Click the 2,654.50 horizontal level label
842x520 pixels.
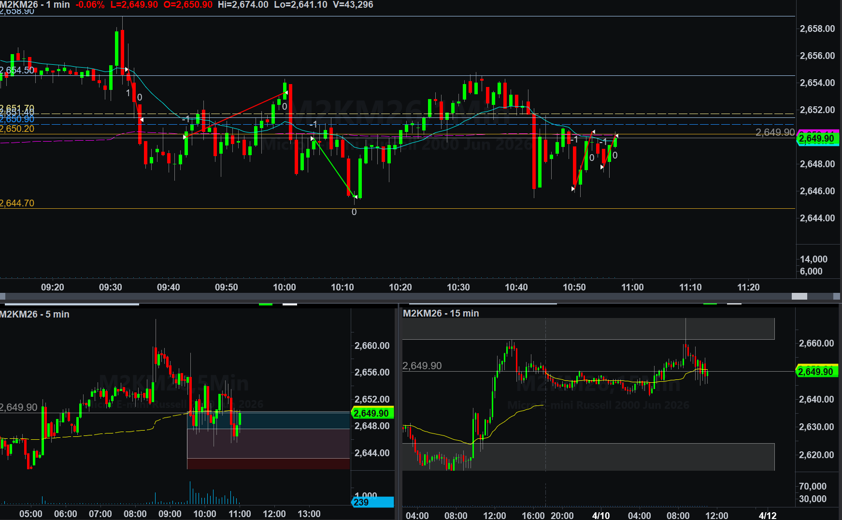coord(17,71)
